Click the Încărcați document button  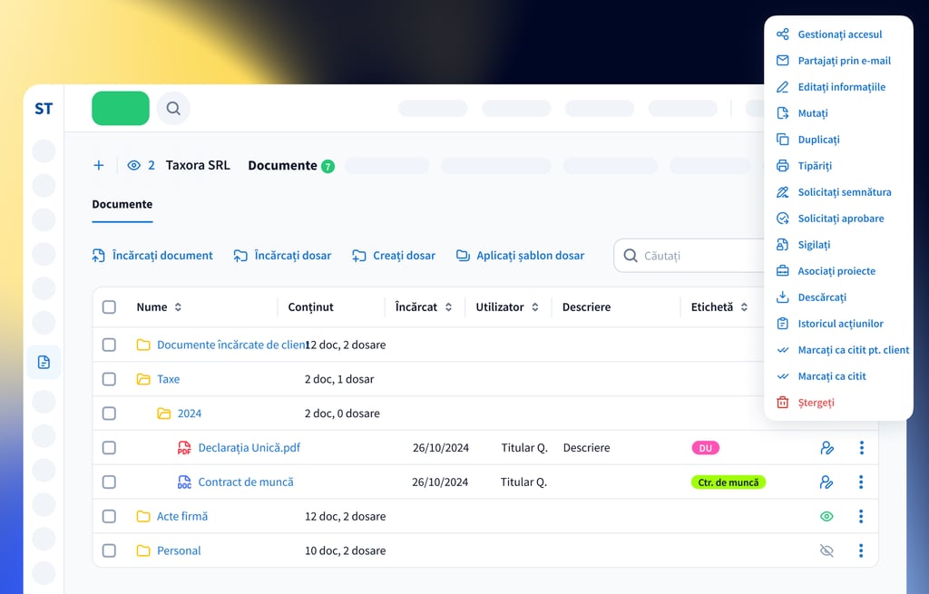pos(152,256)
